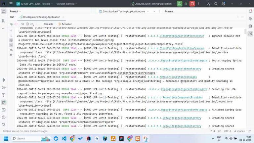
Task: Change 4 spaces indent setting
Action: [239, 131]
